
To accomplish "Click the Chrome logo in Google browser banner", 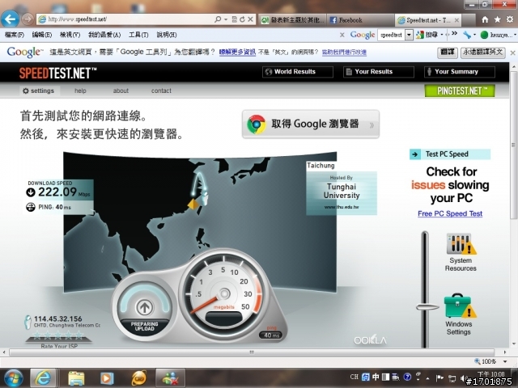I will tap(257, 124).
